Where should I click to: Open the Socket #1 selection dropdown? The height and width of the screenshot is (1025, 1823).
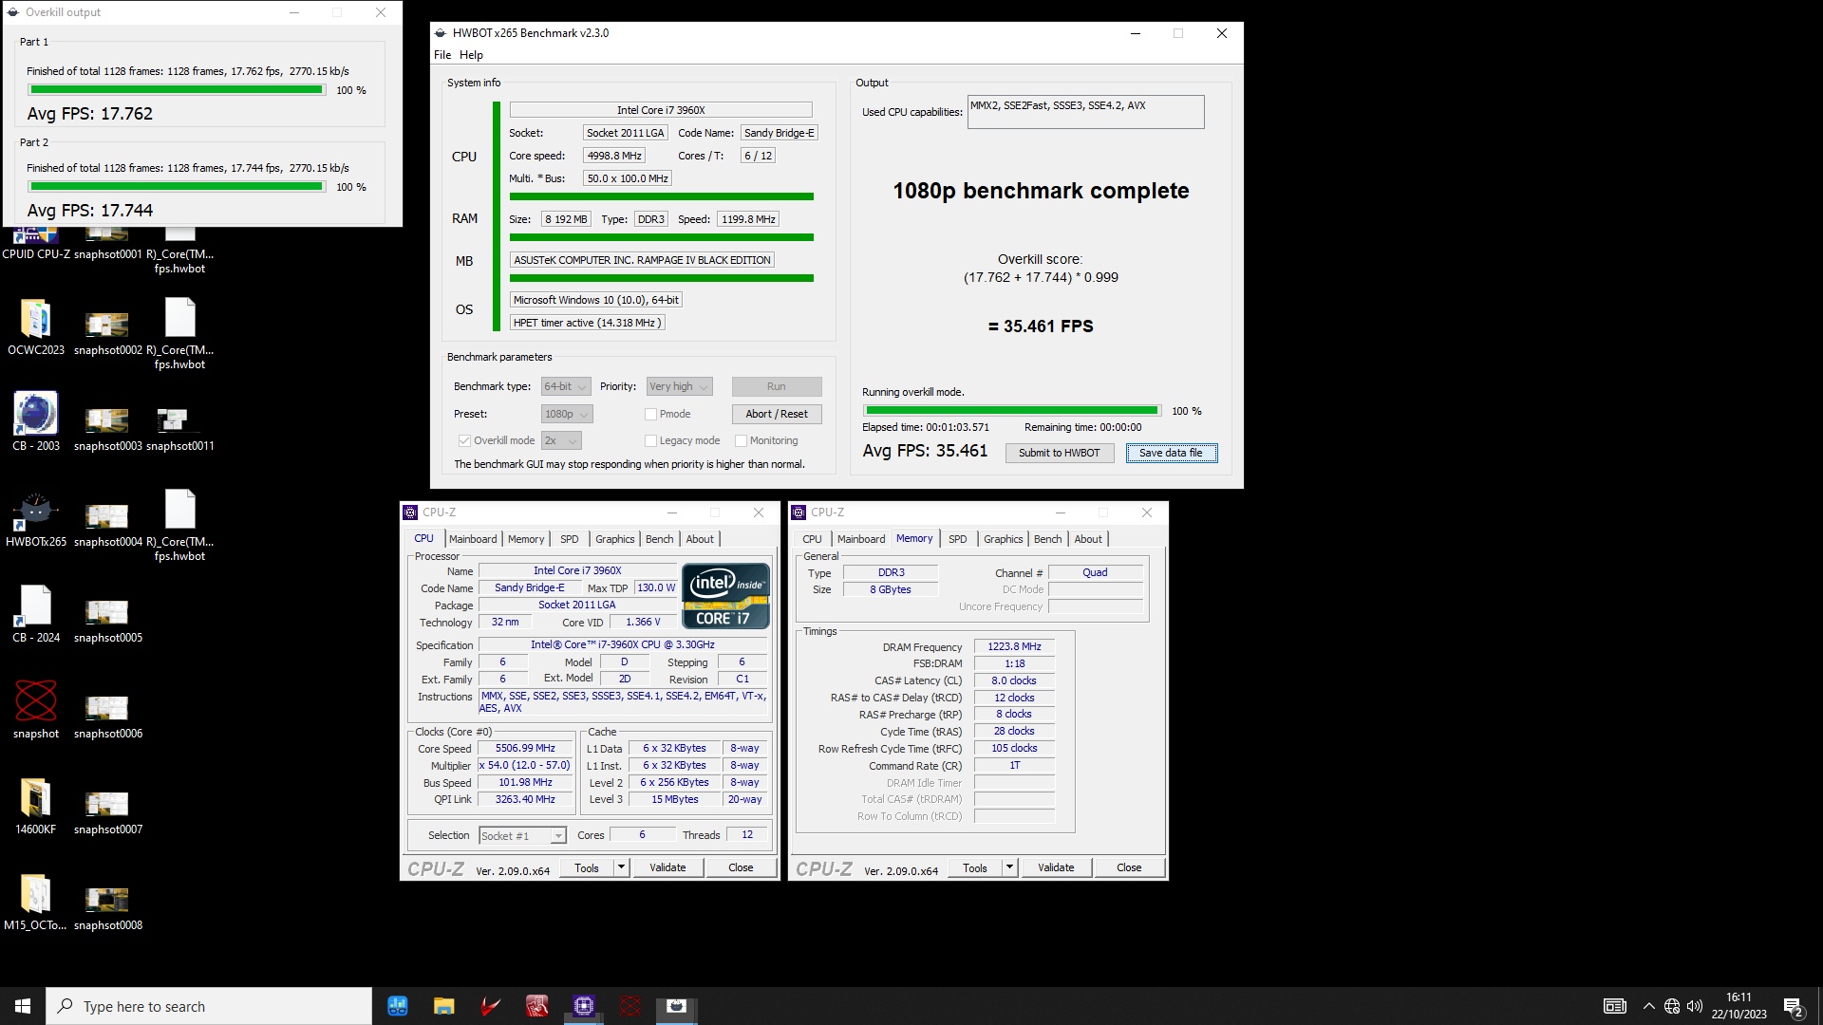click(522, 835)
